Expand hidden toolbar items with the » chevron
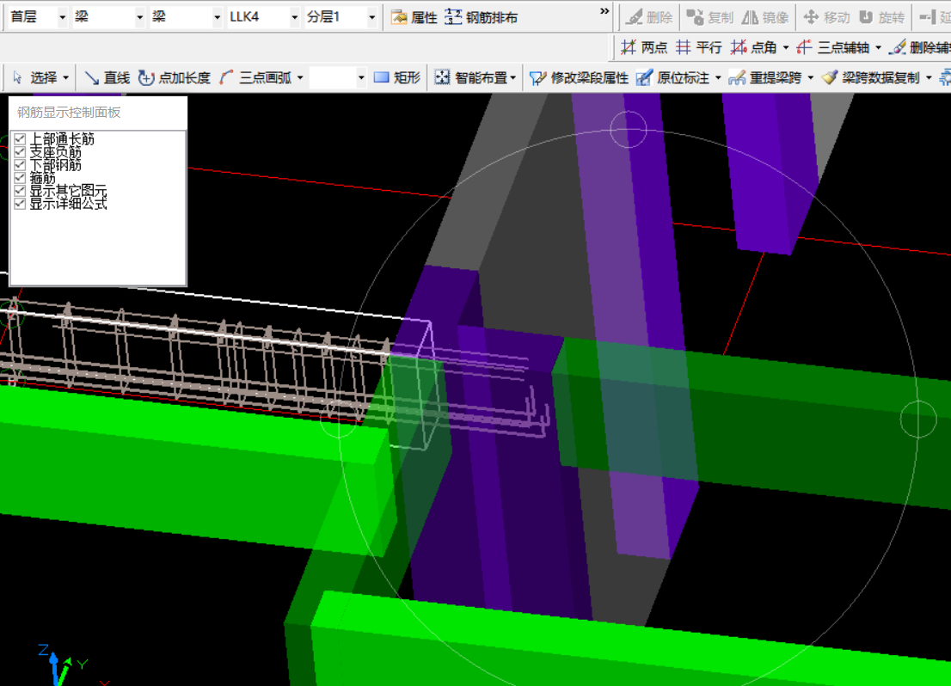 click(x=604, y=11)
